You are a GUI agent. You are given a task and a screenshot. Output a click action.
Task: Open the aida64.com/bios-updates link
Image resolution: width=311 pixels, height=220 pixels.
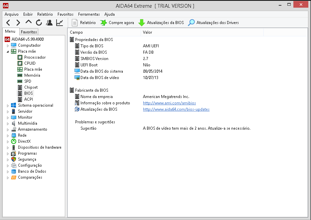tap(176, 109)
